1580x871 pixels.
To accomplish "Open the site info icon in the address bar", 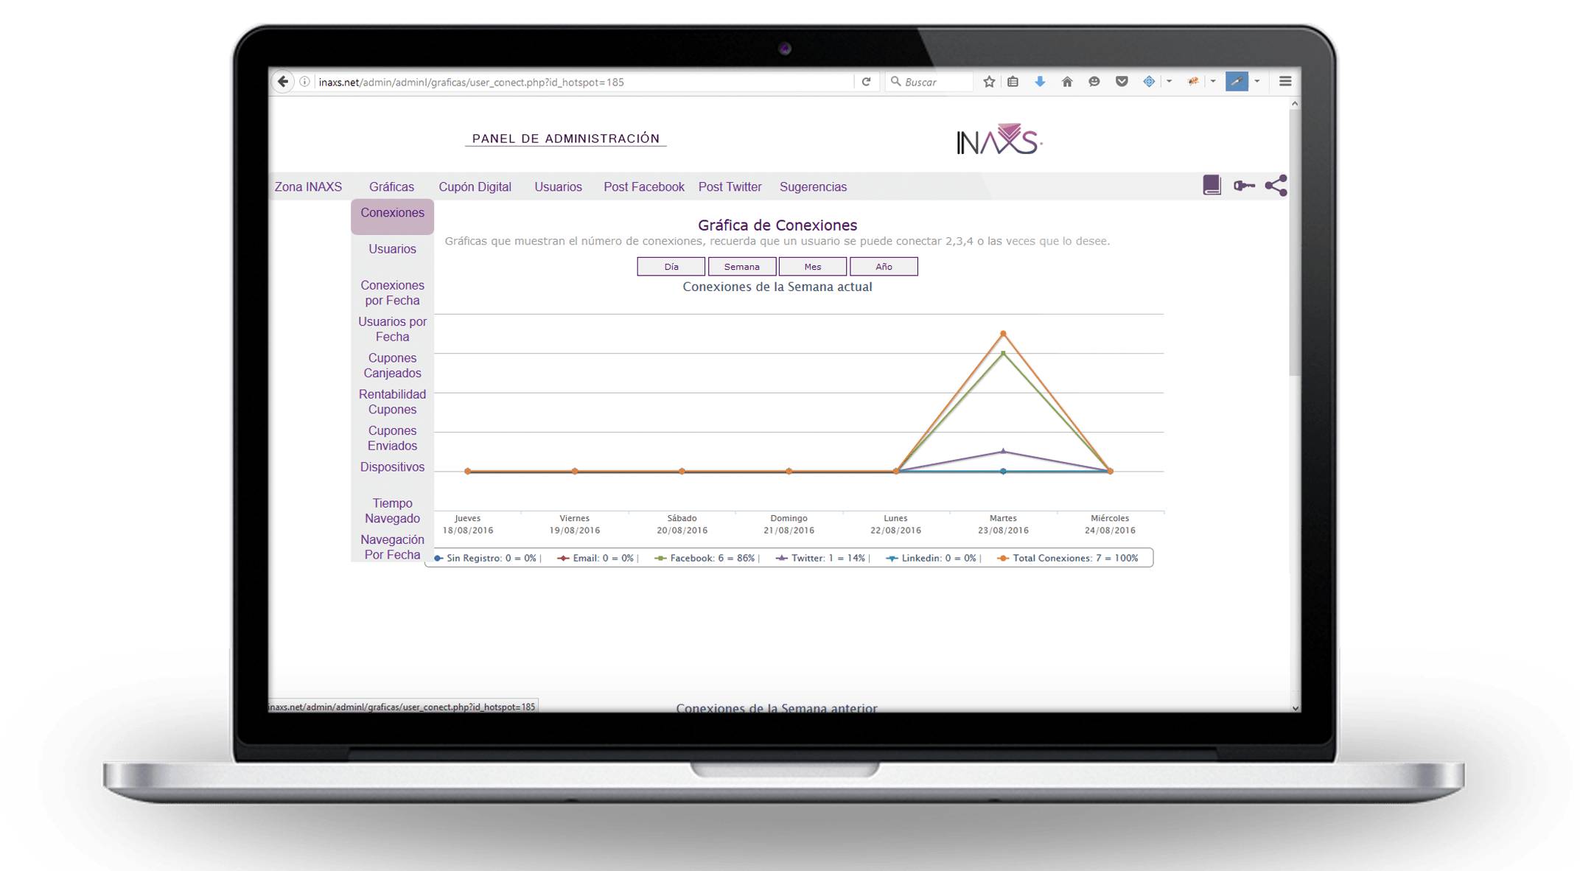I will click(x=304, y=82).
